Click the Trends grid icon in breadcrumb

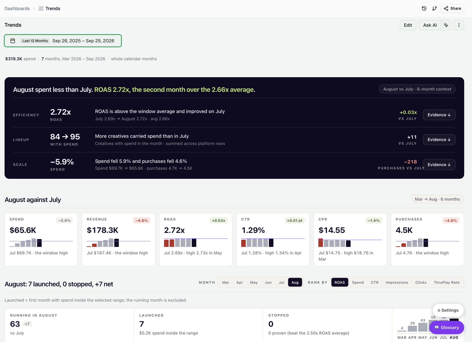pos(41,9)
